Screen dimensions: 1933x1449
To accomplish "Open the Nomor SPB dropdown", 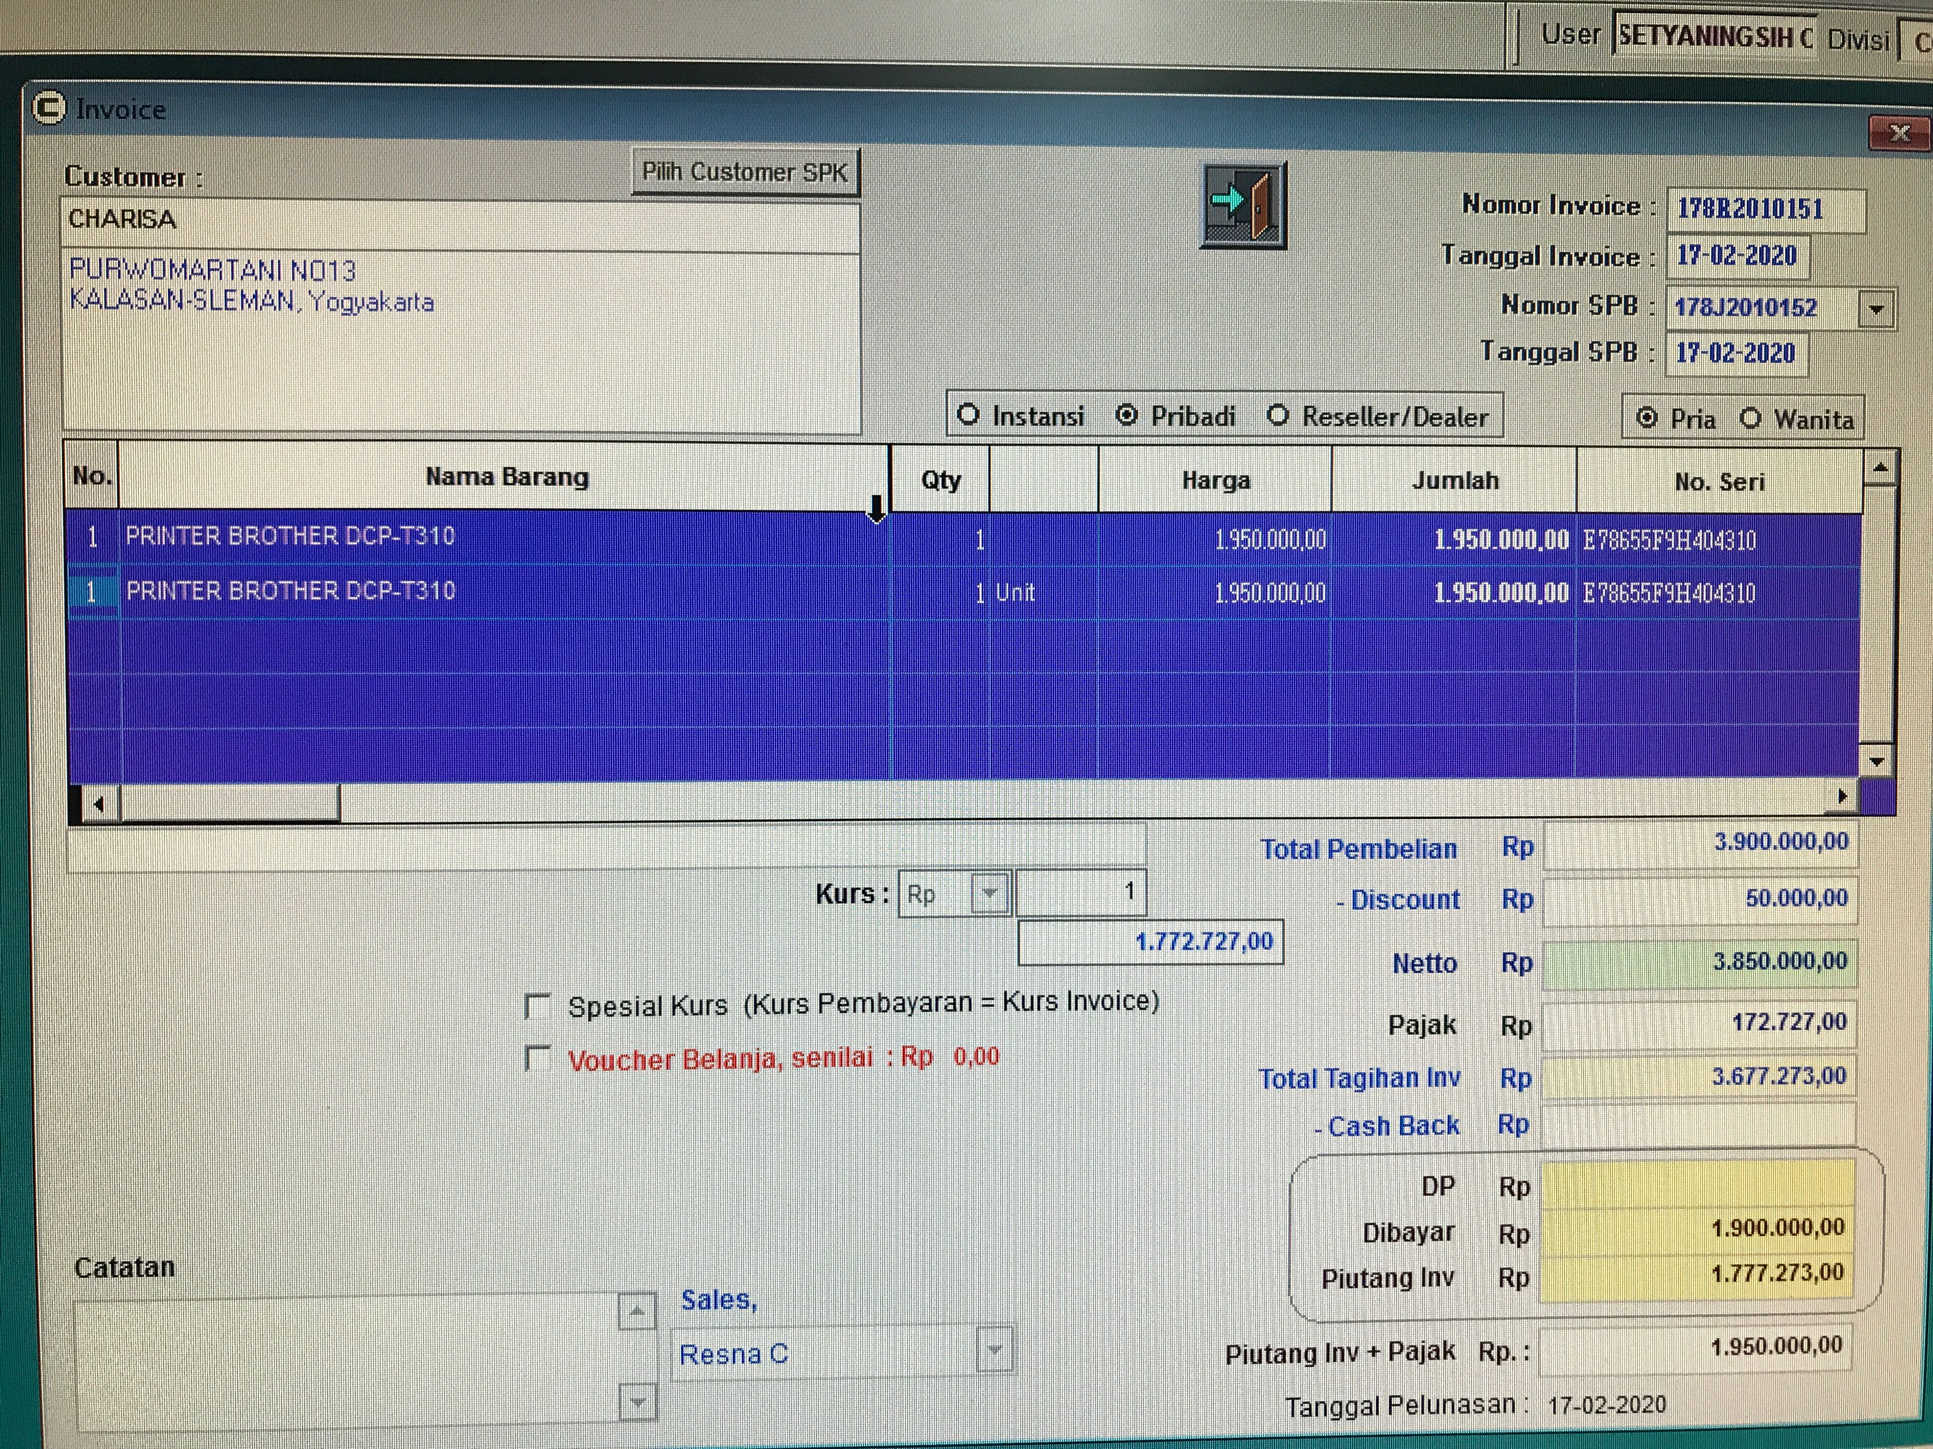I will 1876,308.
